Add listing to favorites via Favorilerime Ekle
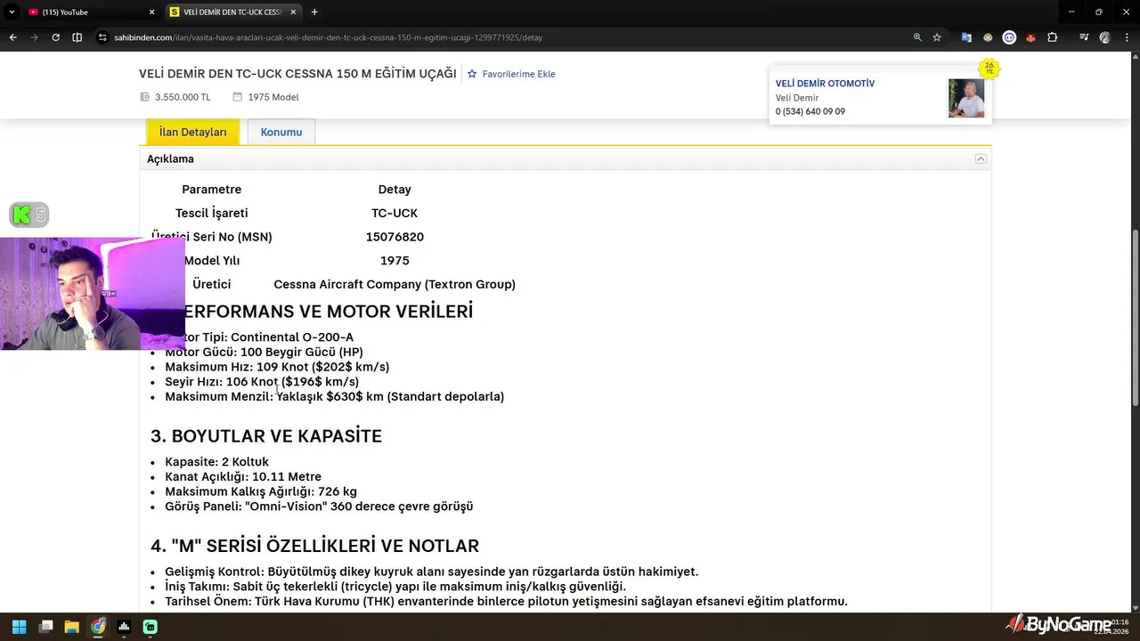 511,74
